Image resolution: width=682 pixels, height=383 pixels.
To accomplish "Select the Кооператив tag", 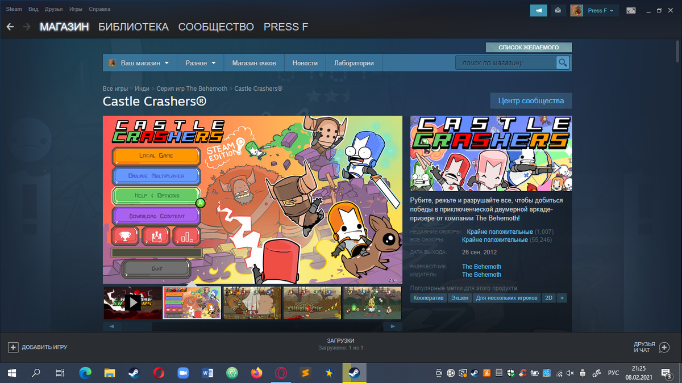I will (x=429, y=297).
